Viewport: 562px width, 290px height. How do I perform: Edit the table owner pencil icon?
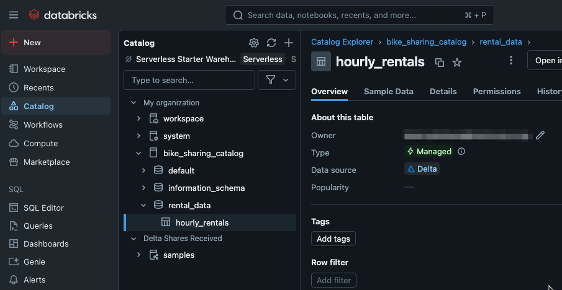point(540,135)
